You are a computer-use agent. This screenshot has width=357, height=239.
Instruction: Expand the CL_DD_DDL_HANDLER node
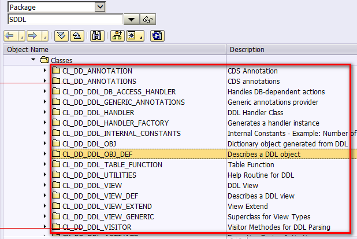click(x=45, y=112)
